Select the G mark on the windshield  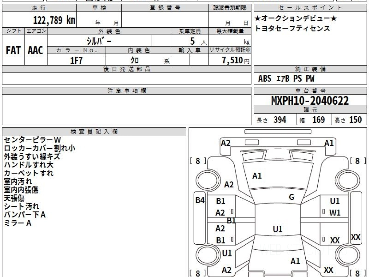click(292, 197)
